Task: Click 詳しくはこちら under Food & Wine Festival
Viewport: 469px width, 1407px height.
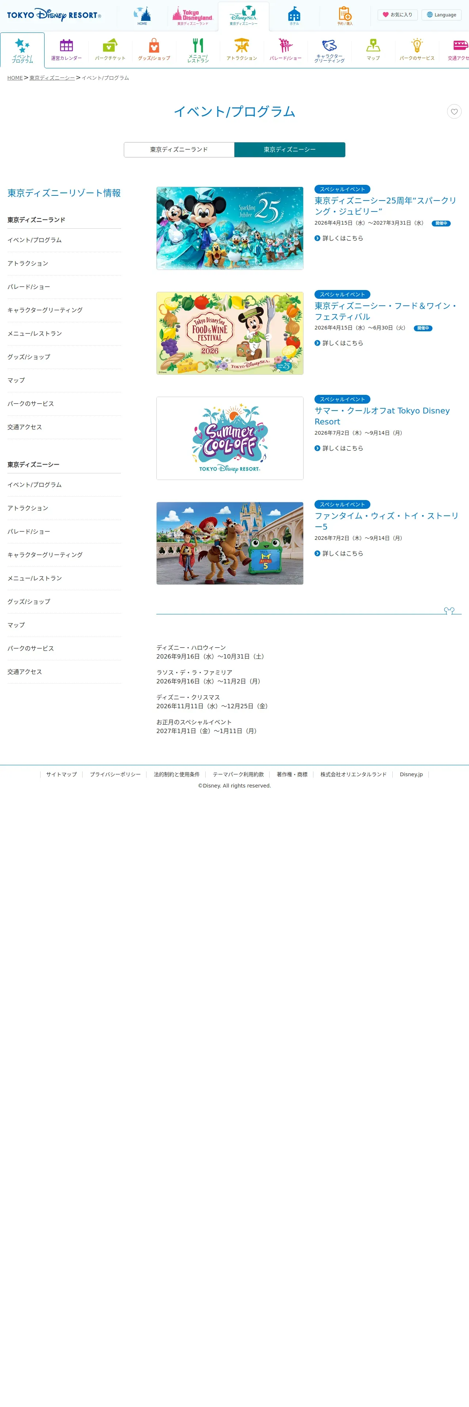Action: (x=339, y=343)
